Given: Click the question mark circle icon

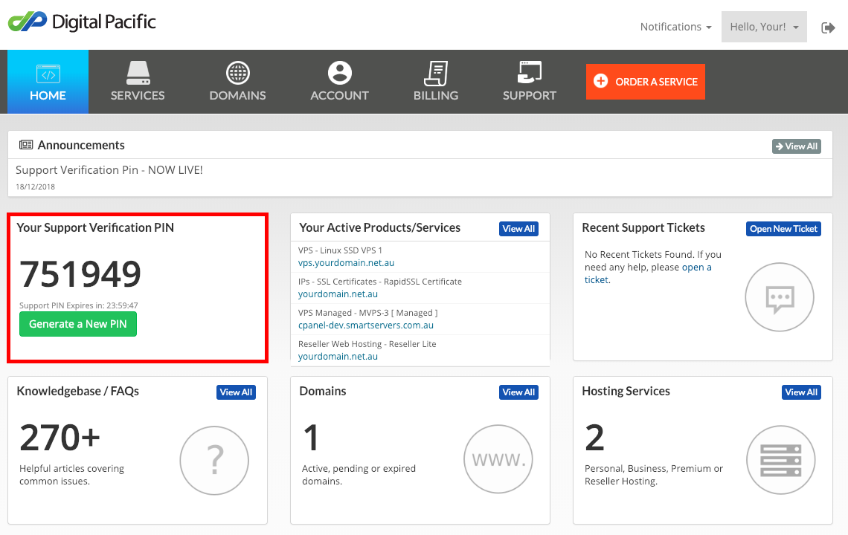Looking at the screenshot, I should tap(214, 461).
